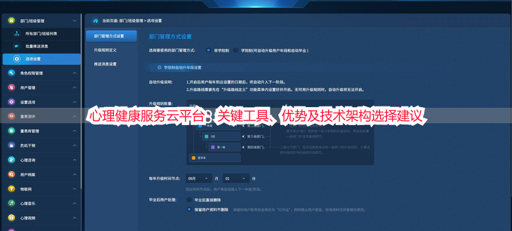Click the 用户管理 people icon

12,88
